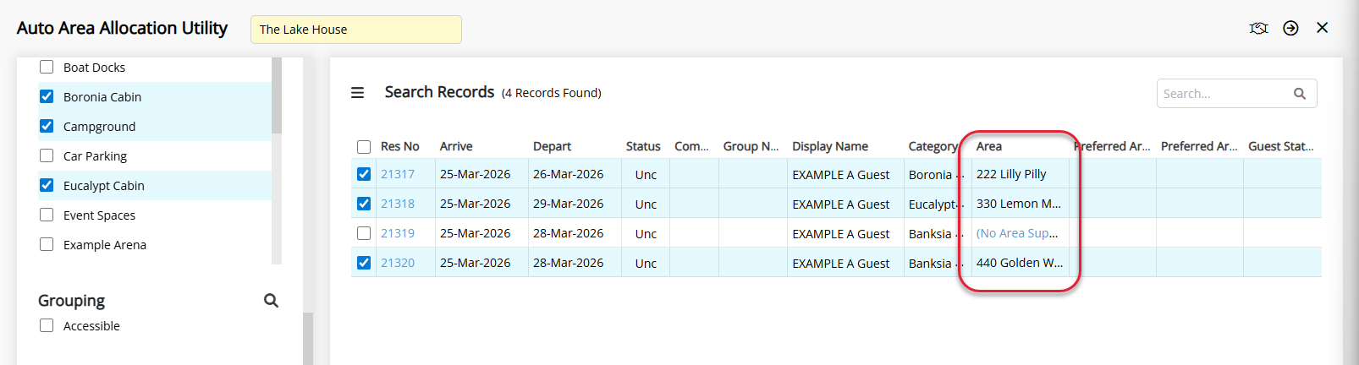Viewport: 1359px width, 365px height.
Task: Click the Grouping search magnifier icon
Action: pyautogui.click(x=271, y=300)
